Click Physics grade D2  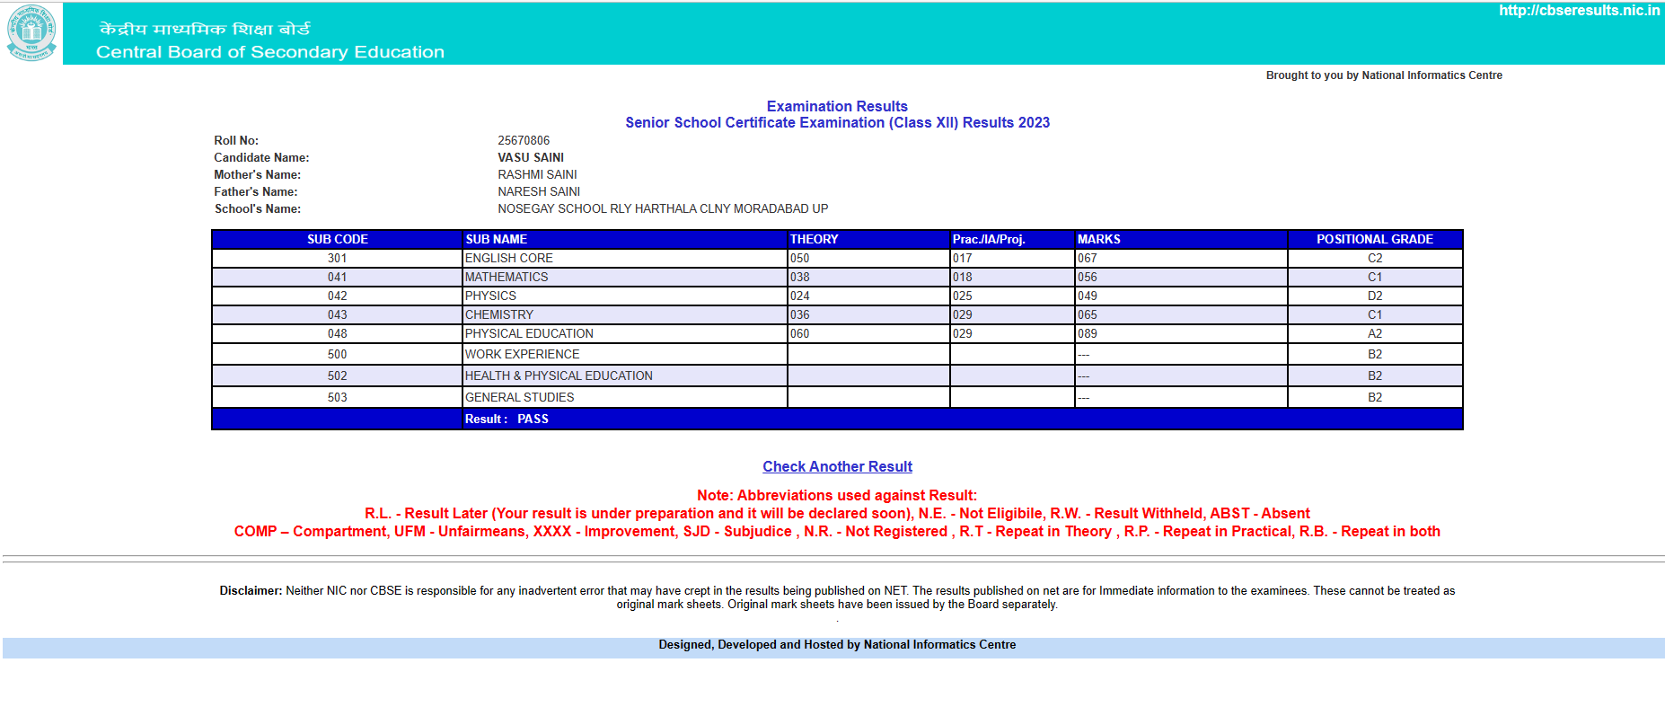(1375, 296)
